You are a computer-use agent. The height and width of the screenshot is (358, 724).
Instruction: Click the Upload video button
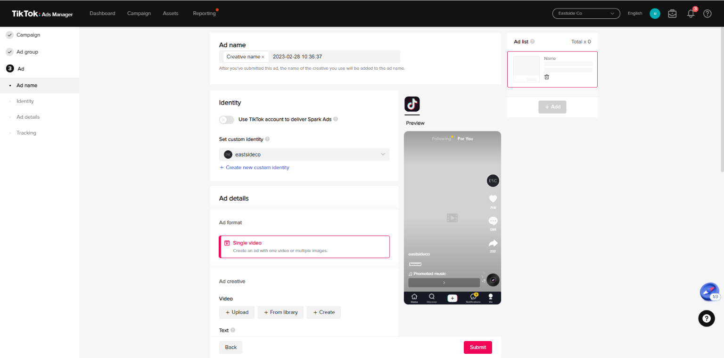click(x=237, y=312)
